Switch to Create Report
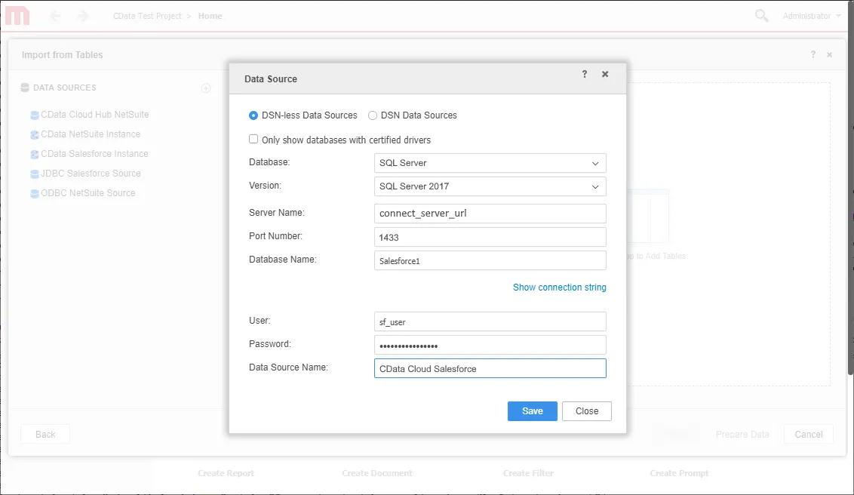The height and width of the screenshot is (495, 854). pyautogui.click(x=226, y=473)
